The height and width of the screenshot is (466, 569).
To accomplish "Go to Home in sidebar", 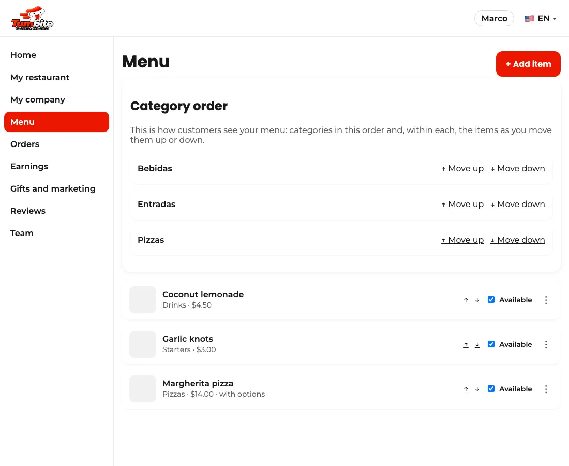I will tap(56, 55).
